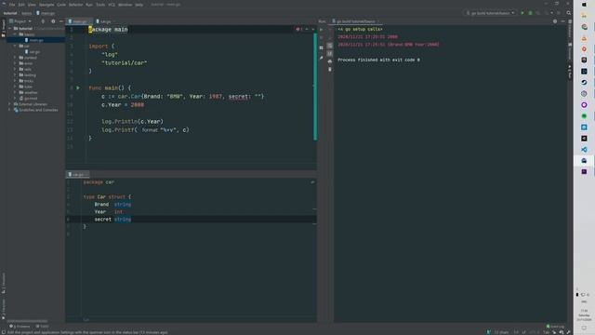Hide the Run tool window
Viewport: 595px width, 335px height.
562,21
